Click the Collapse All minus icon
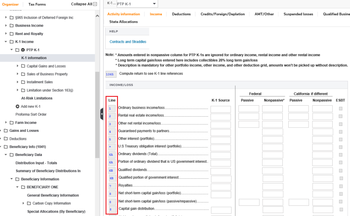 95,4
